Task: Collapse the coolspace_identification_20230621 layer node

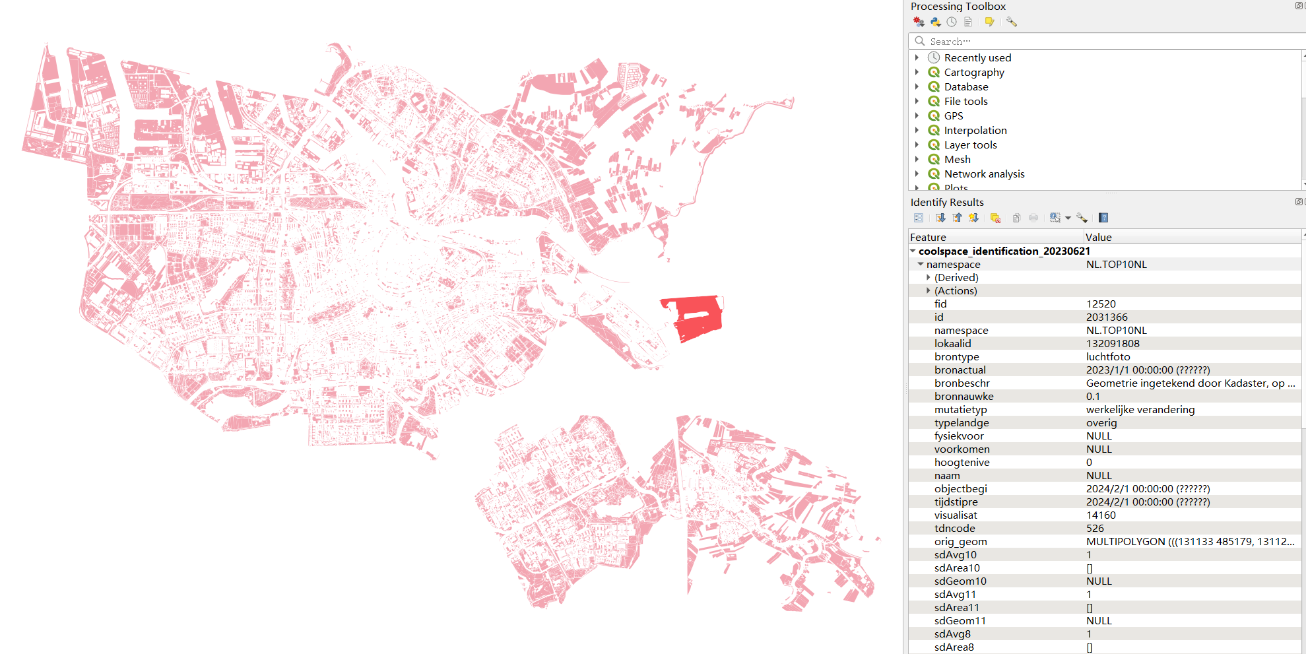Action: click(x=913, y=251)
